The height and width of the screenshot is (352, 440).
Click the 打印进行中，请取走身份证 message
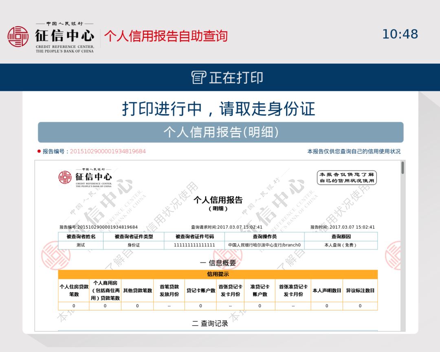pos(219,109)
